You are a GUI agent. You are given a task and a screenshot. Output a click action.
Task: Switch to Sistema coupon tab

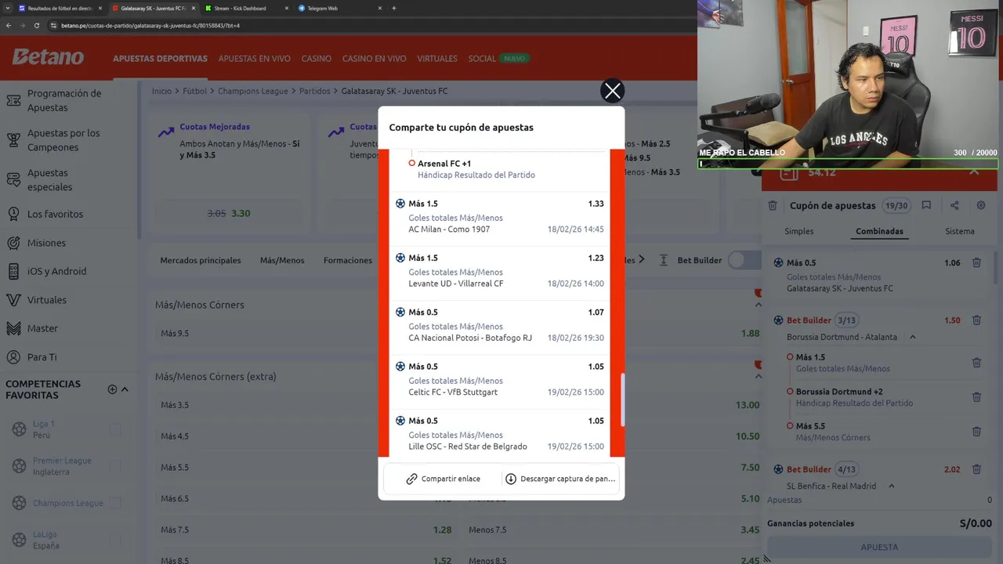[960, 231]
